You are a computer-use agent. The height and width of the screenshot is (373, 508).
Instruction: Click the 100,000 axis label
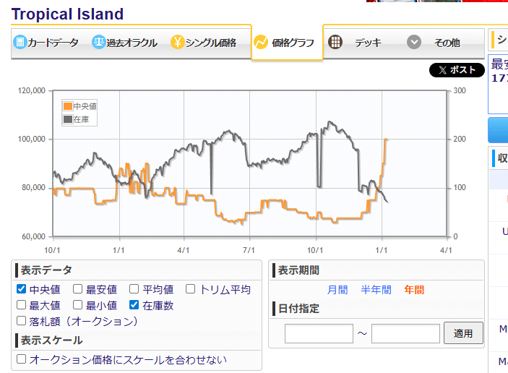[31, 139]
